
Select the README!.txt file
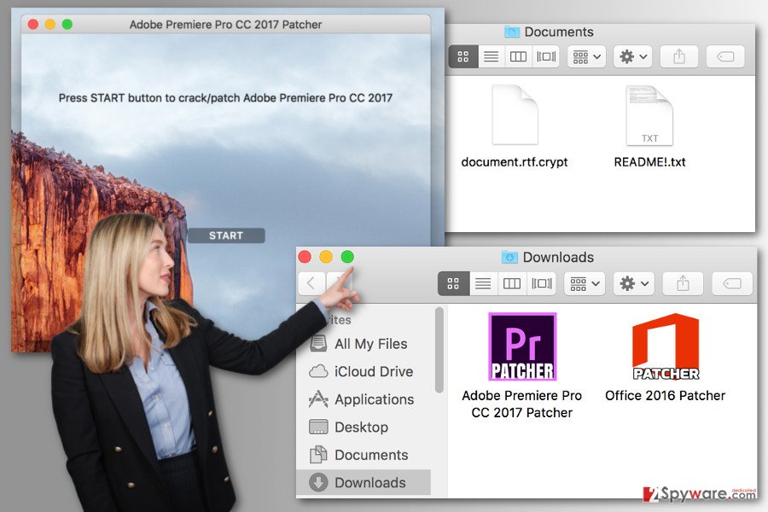click(649, 127)
